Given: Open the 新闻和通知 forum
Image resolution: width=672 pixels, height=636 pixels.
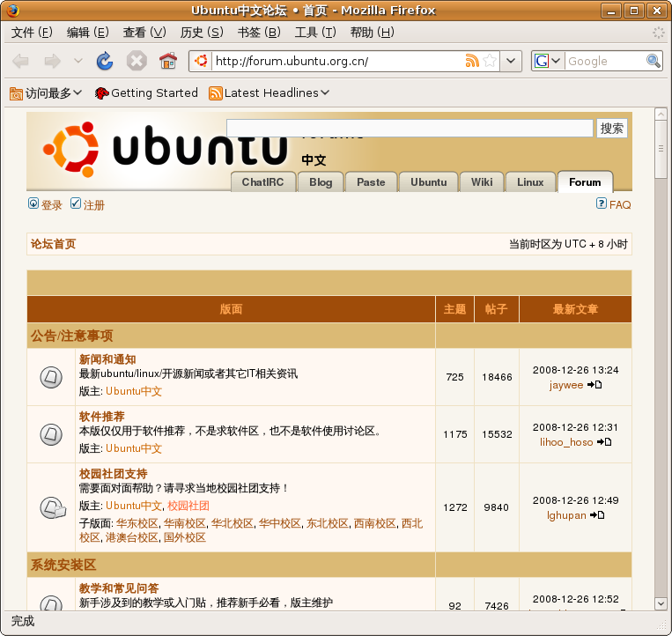Looking at the screenshot, I should coord(107,359).
